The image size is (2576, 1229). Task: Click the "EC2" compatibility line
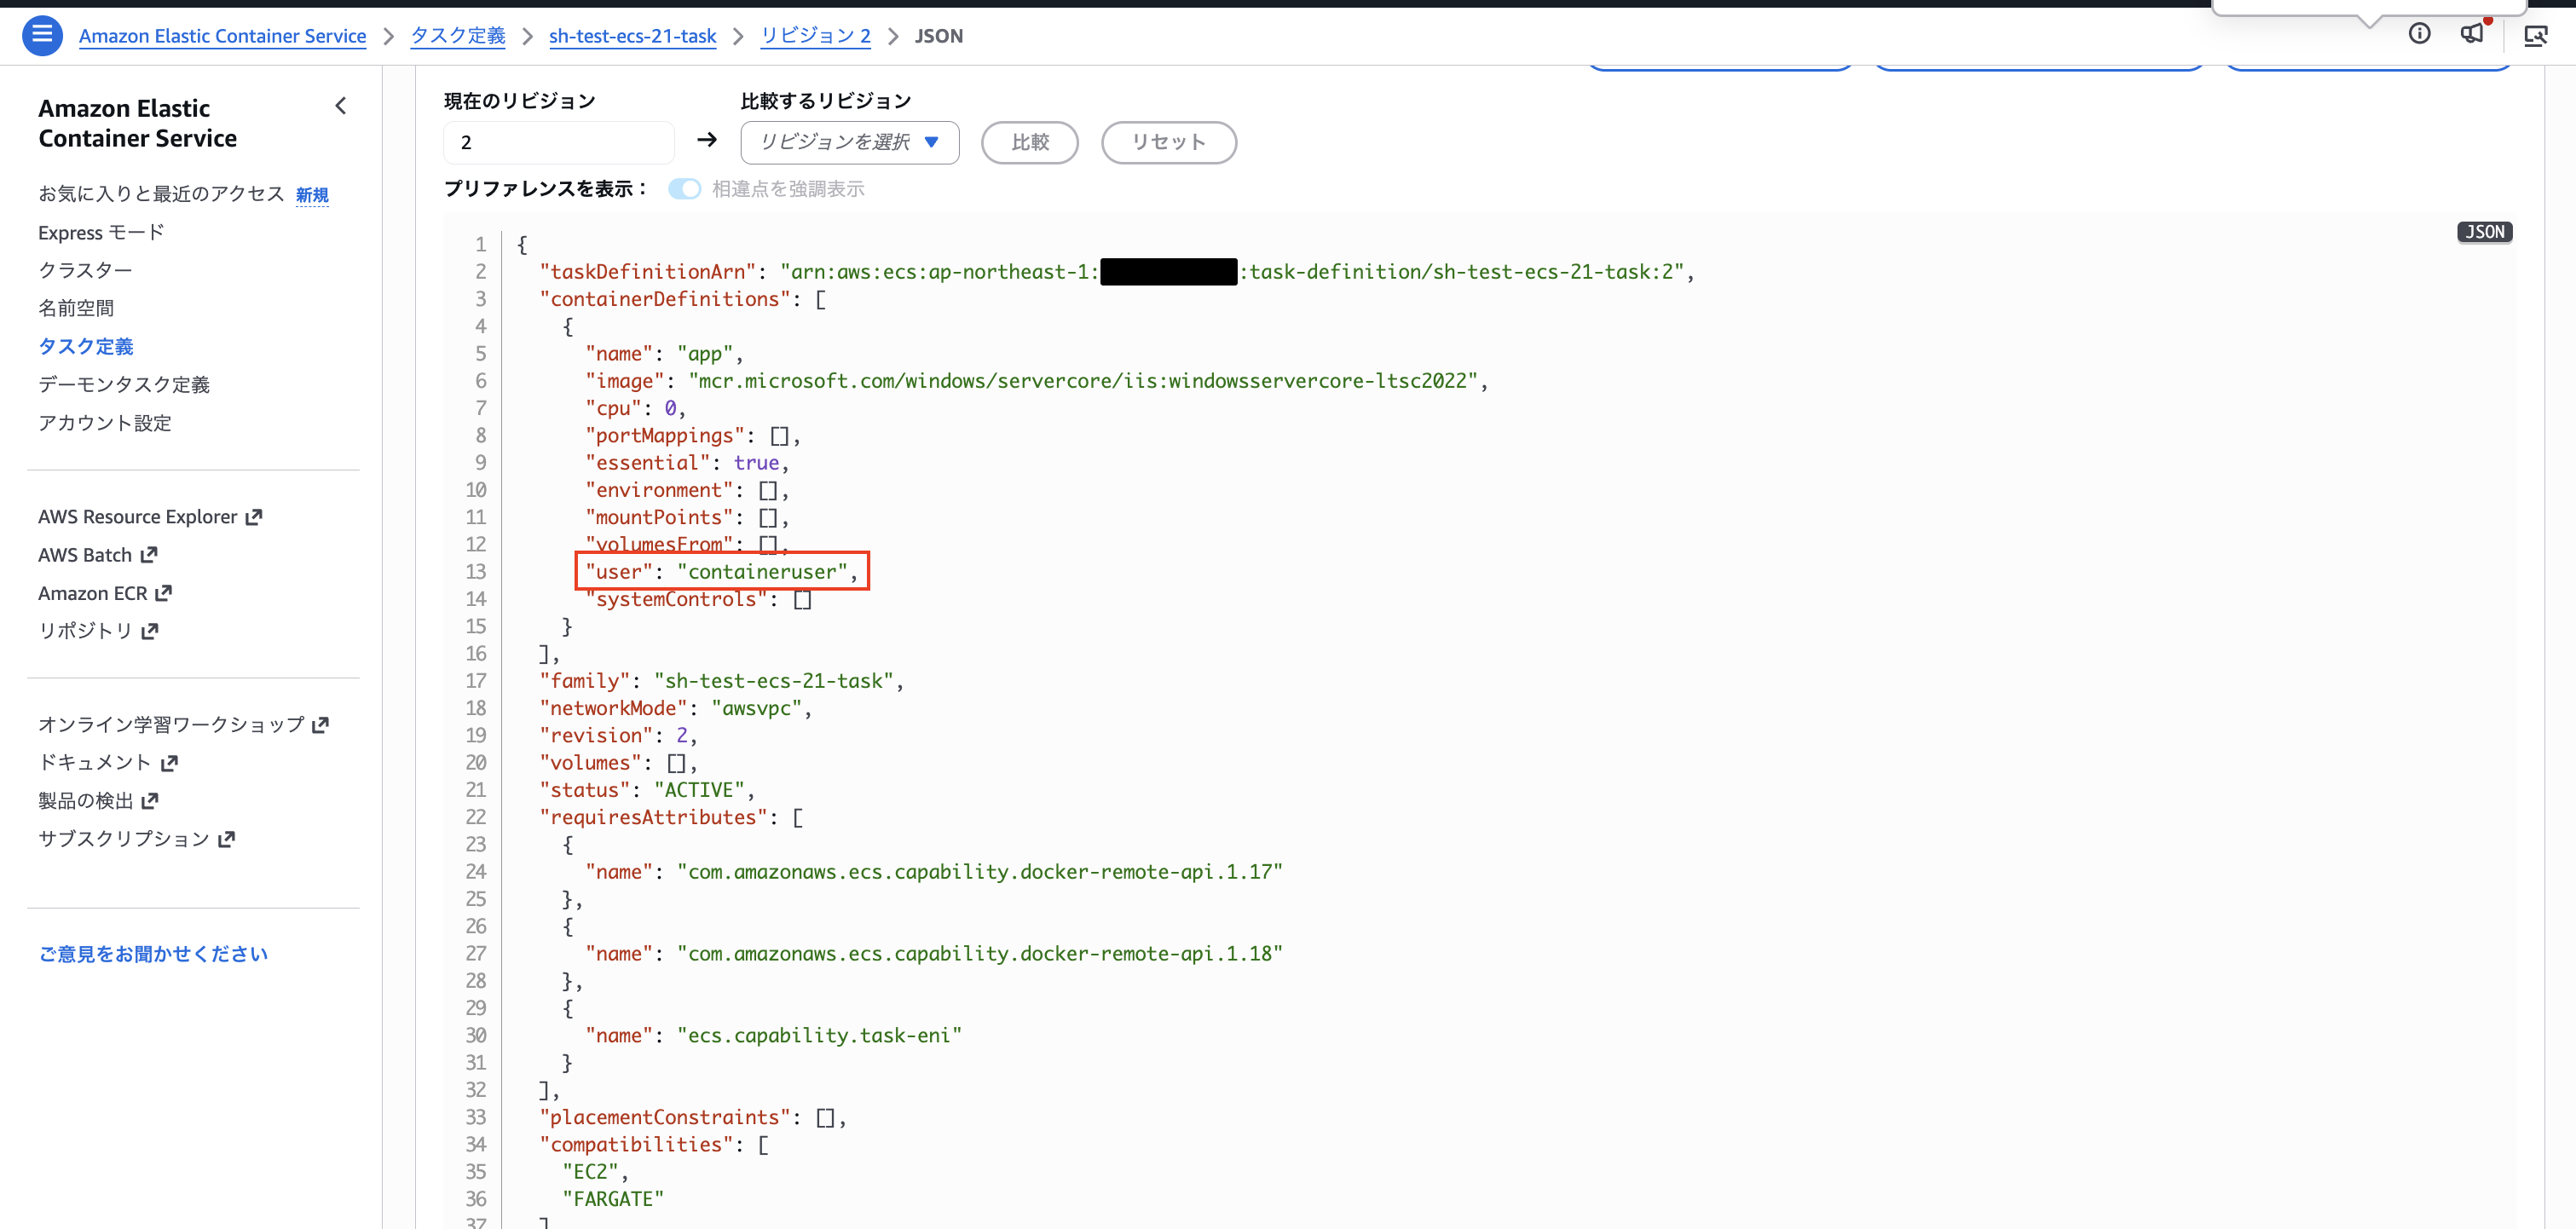click(x=596, y=1172)
